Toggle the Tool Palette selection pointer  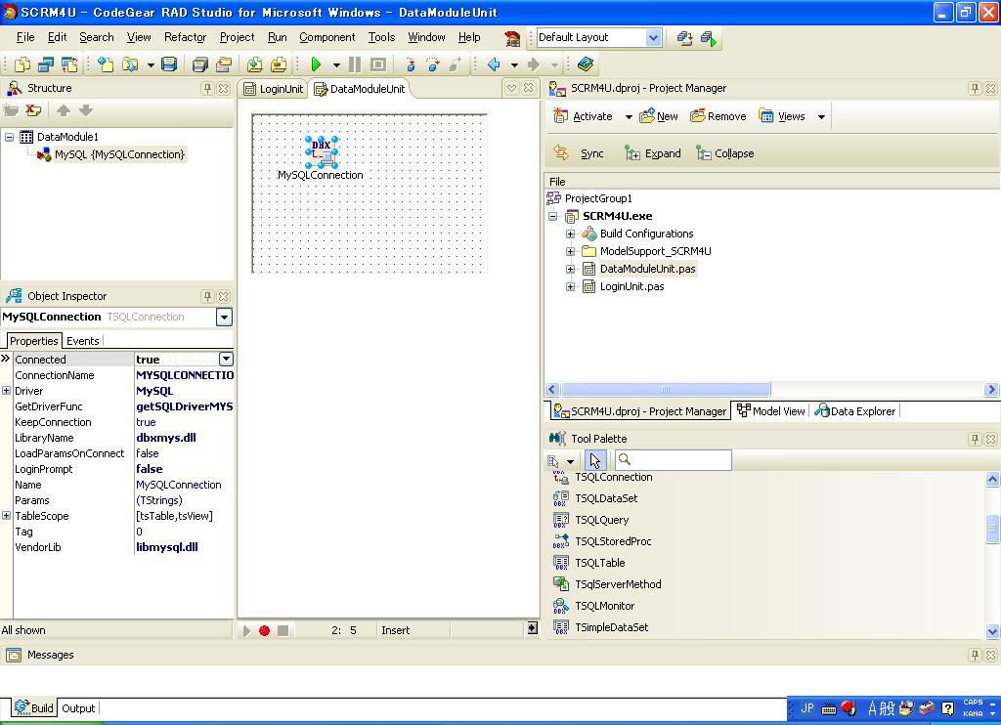tap(595, 460)
